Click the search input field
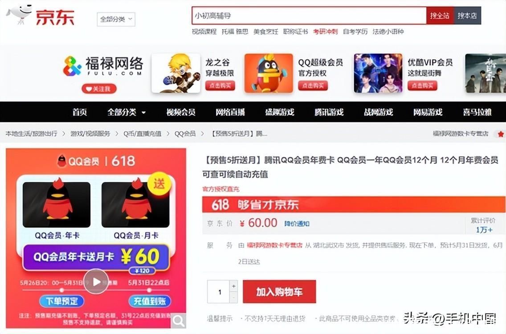The image size is (506, 334). pos(309,16)
